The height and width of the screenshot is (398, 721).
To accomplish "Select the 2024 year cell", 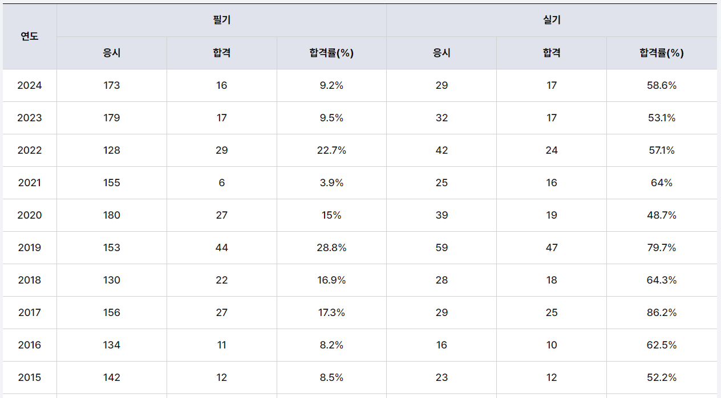I will [30, 85].
